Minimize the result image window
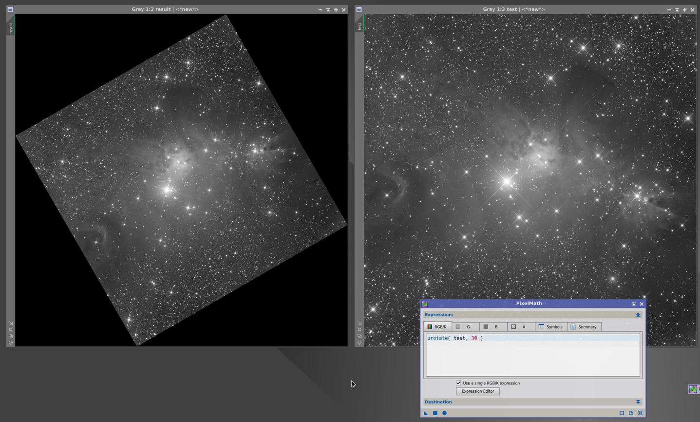 coord(321,10)
